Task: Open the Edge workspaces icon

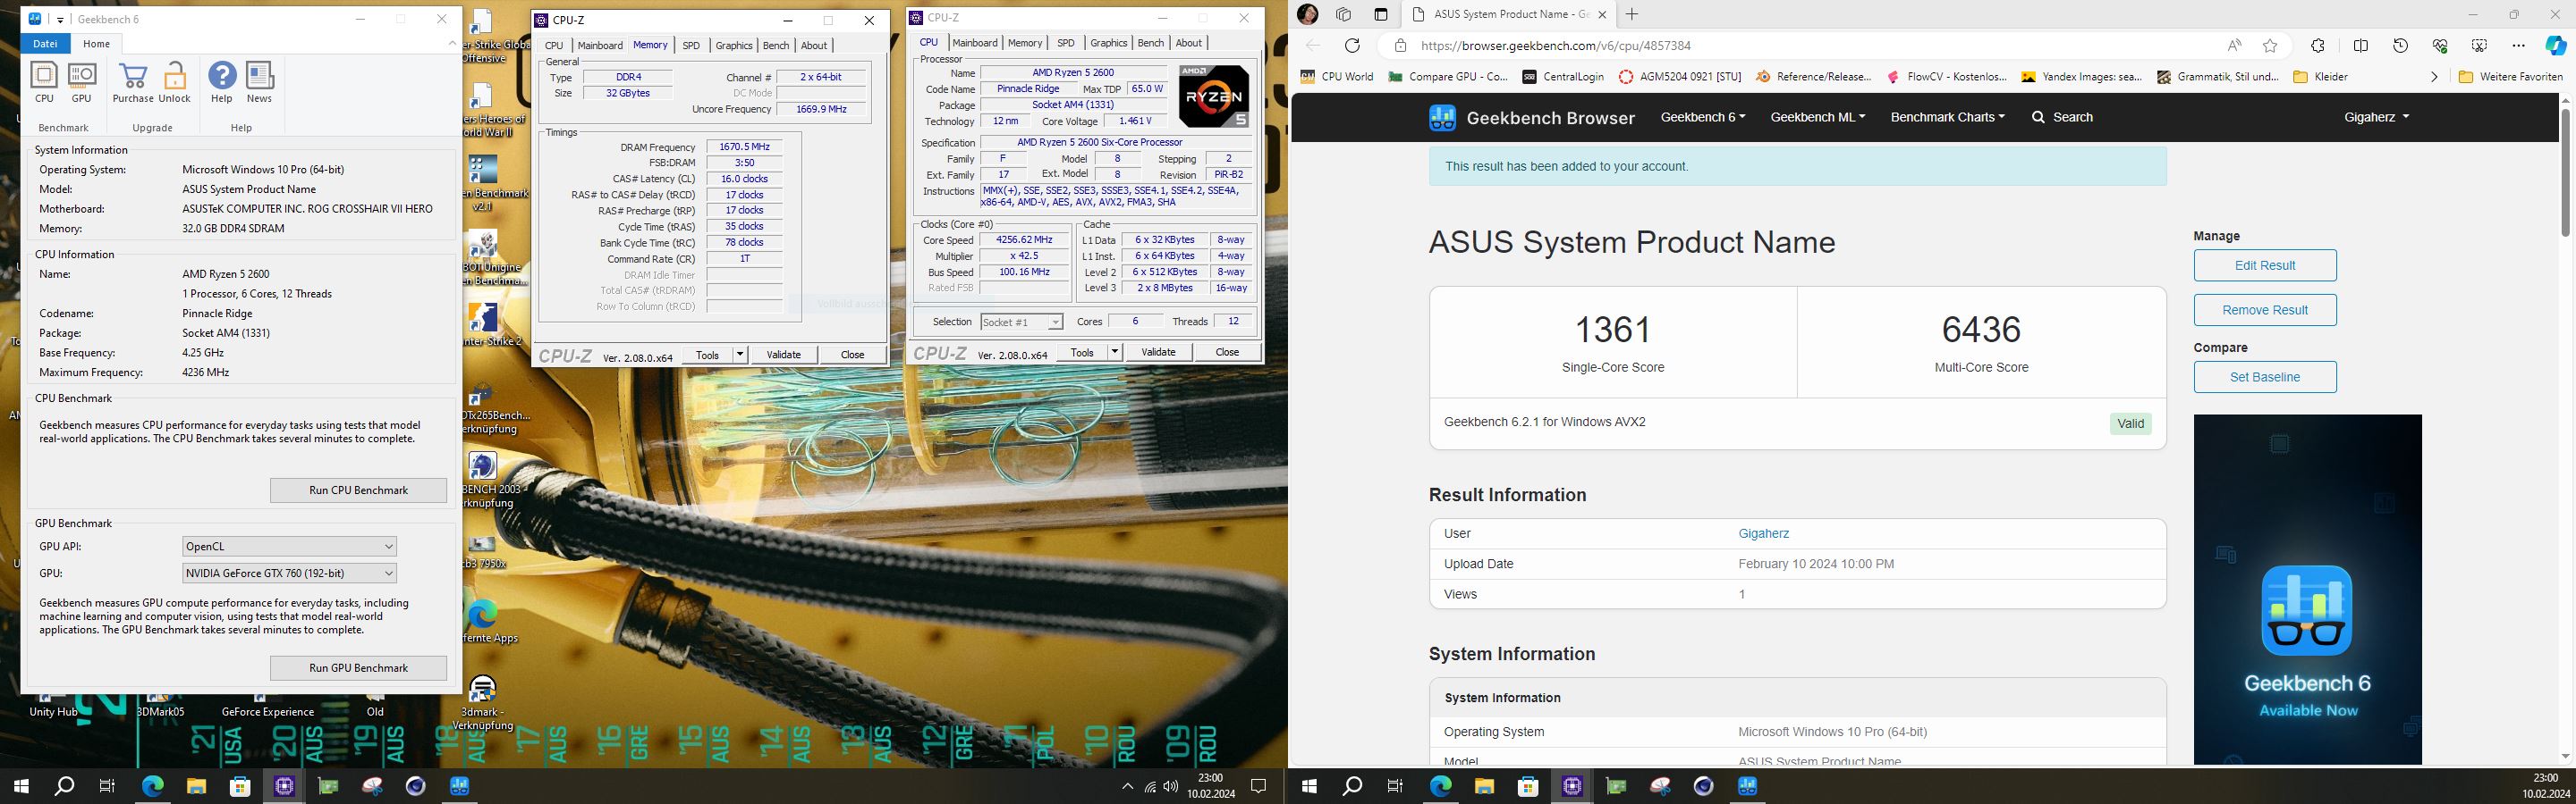Action: click(x=1343, y=14)
